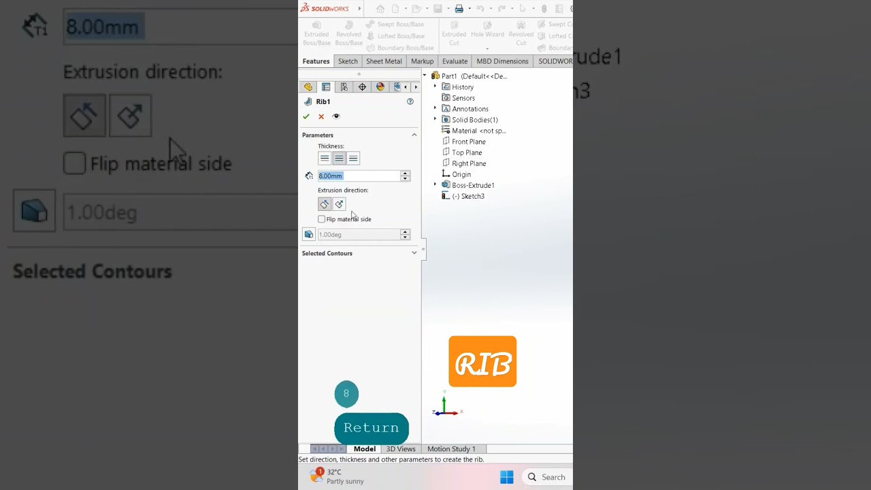This screenshot has width=871, height=490.
Task: Switch to the Motion Study 1 tab
Action: (x=451, y=449)
